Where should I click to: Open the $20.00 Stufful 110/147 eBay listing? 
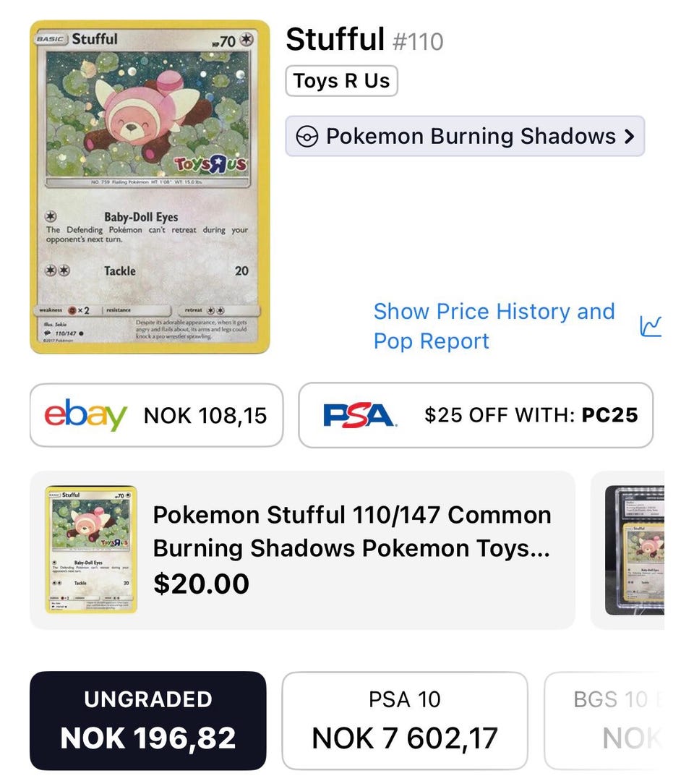pos(302,550)
